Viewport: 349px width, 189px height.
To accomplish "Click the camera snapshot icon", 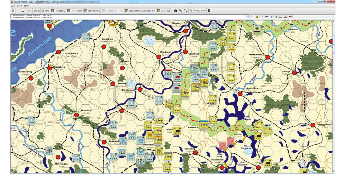I will (x=176, y=11).
